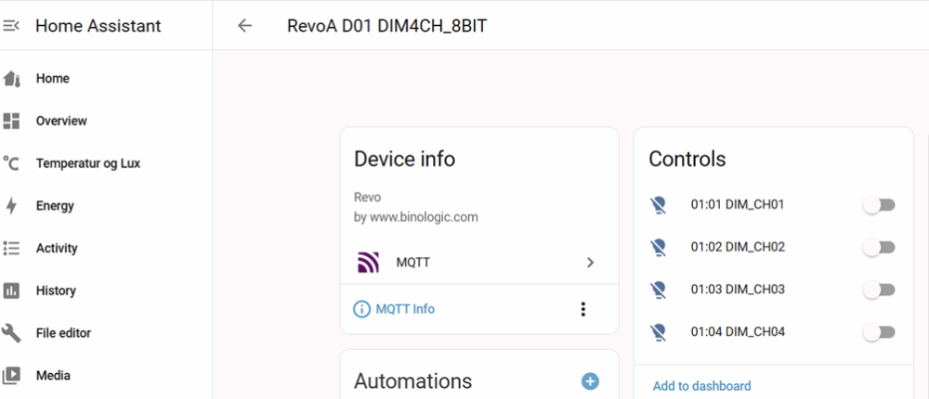Screen dimensions: 929x399
Task: Select Temperatur og Lux in sidebar
Action: click(88, 163)
